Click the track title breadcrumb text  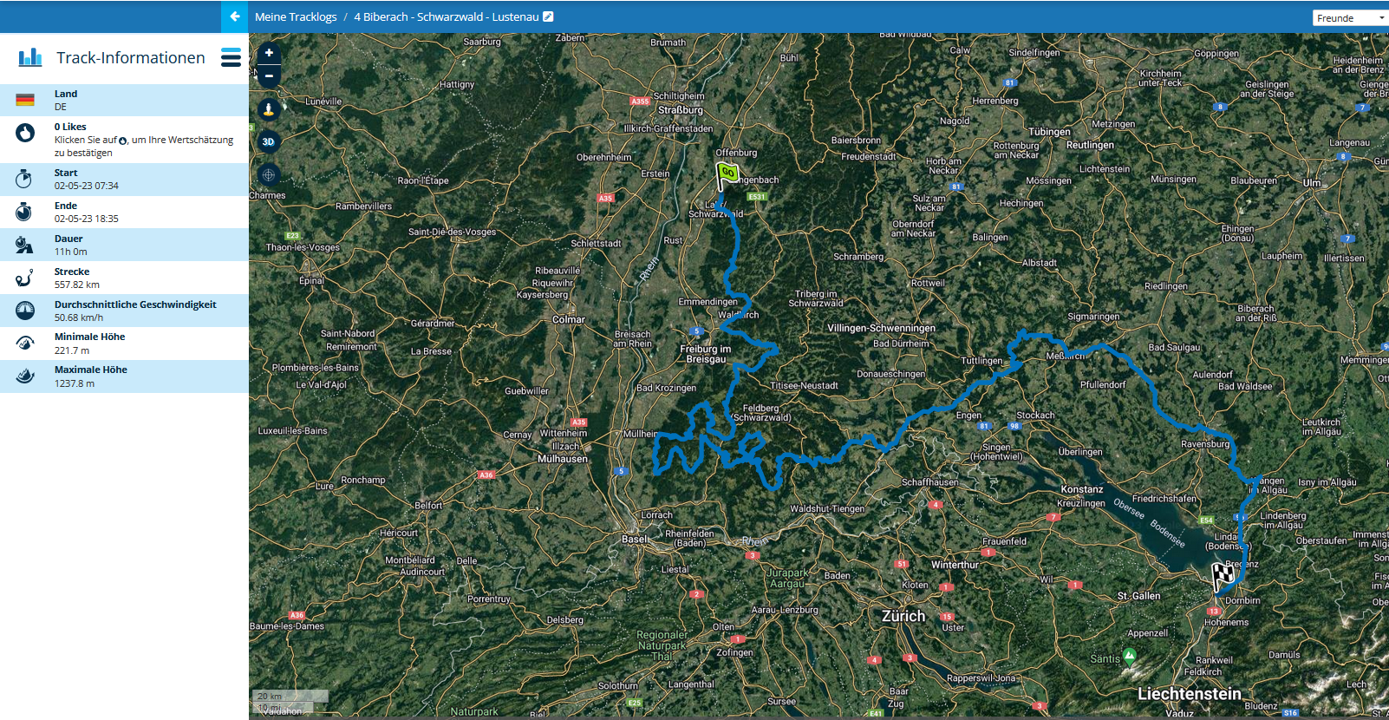point(446,16)
